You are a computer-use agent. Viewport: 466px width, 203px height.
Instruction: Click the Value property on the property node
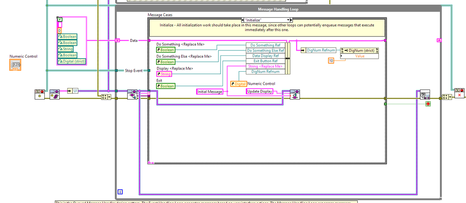click(360, 56)
